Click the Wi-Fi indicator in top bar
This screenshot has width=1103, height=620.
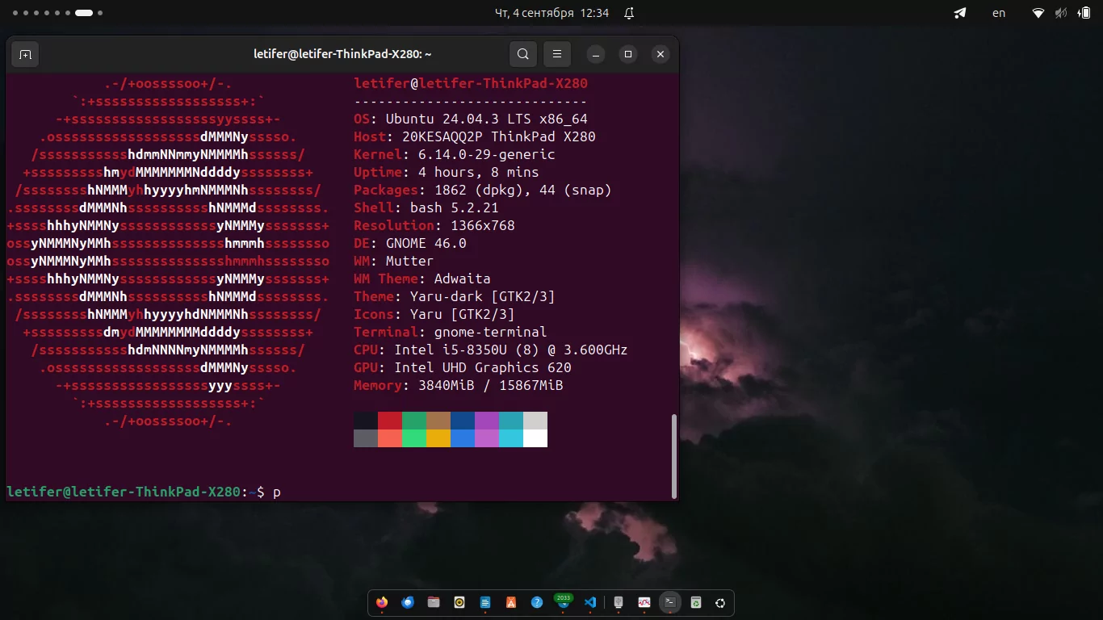click(1038, 13)
